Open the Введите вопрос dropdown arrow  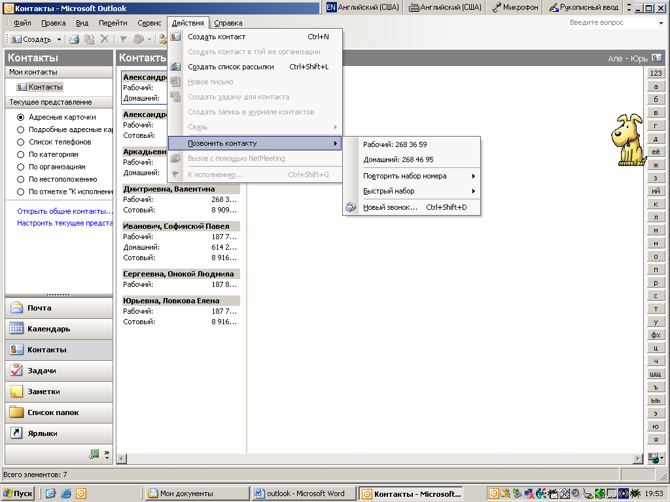coord(661,23)
